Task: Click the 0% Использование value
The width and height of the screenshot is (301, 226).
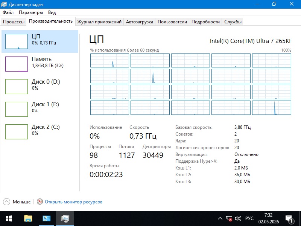Action: 94,136
